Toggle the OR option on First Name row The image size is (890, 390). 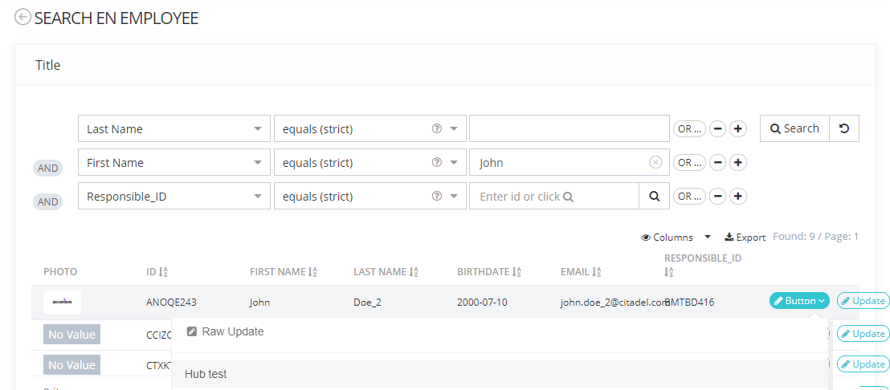[x=688, y=162]
